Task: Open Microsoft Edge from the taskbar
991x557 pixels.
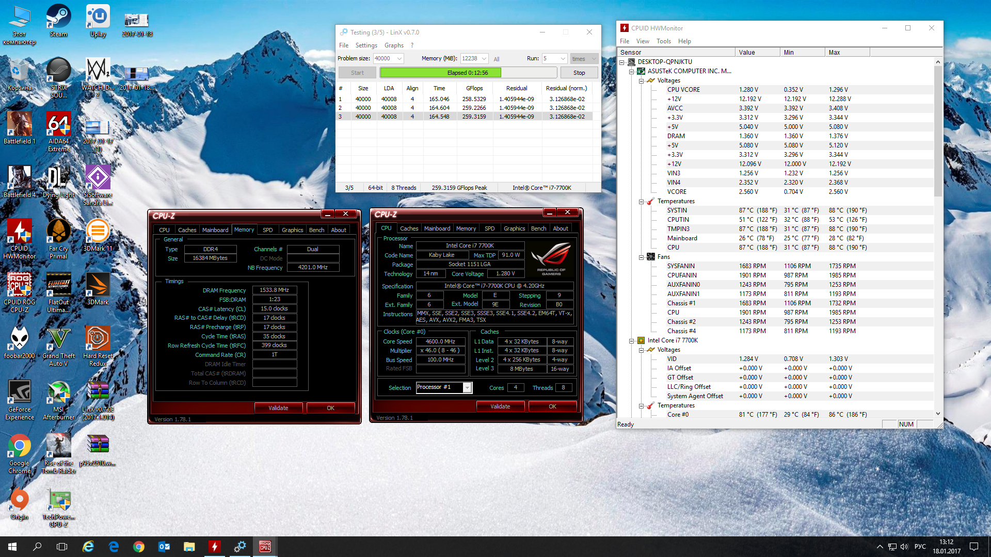Action: coord(114,547)
